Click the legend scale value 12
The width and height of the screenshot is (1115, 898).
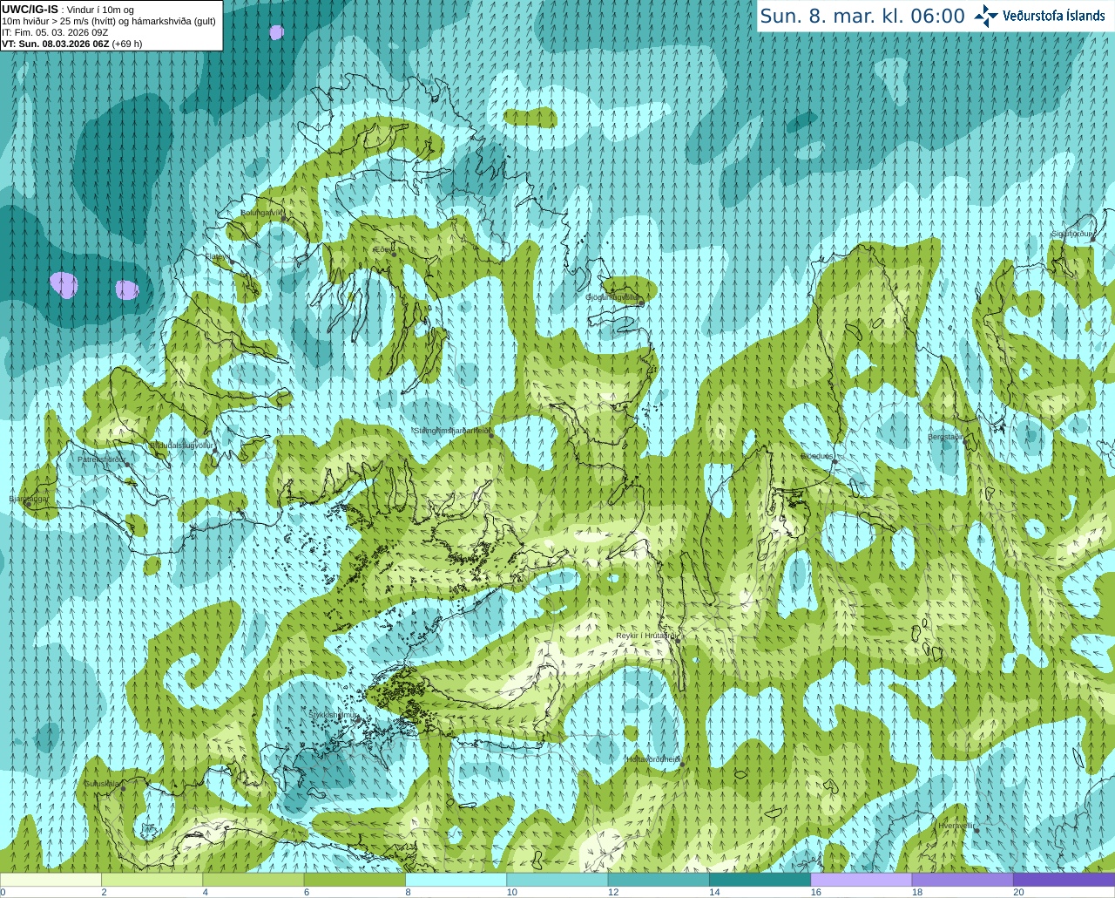pos(613,892)
